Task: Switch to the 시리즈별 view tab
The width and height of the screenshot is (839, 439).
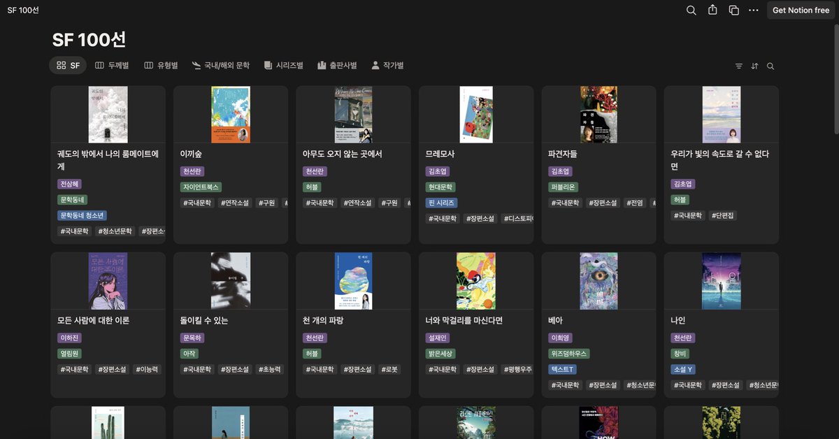Action: [x=284, y=65]
